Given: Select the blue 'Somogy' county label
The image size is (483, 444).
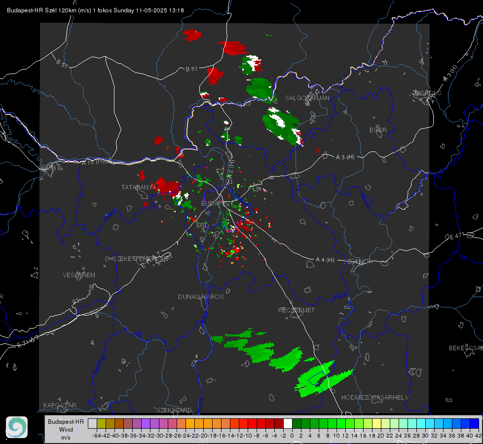Looking at the screenshot, I should point(99,364).
